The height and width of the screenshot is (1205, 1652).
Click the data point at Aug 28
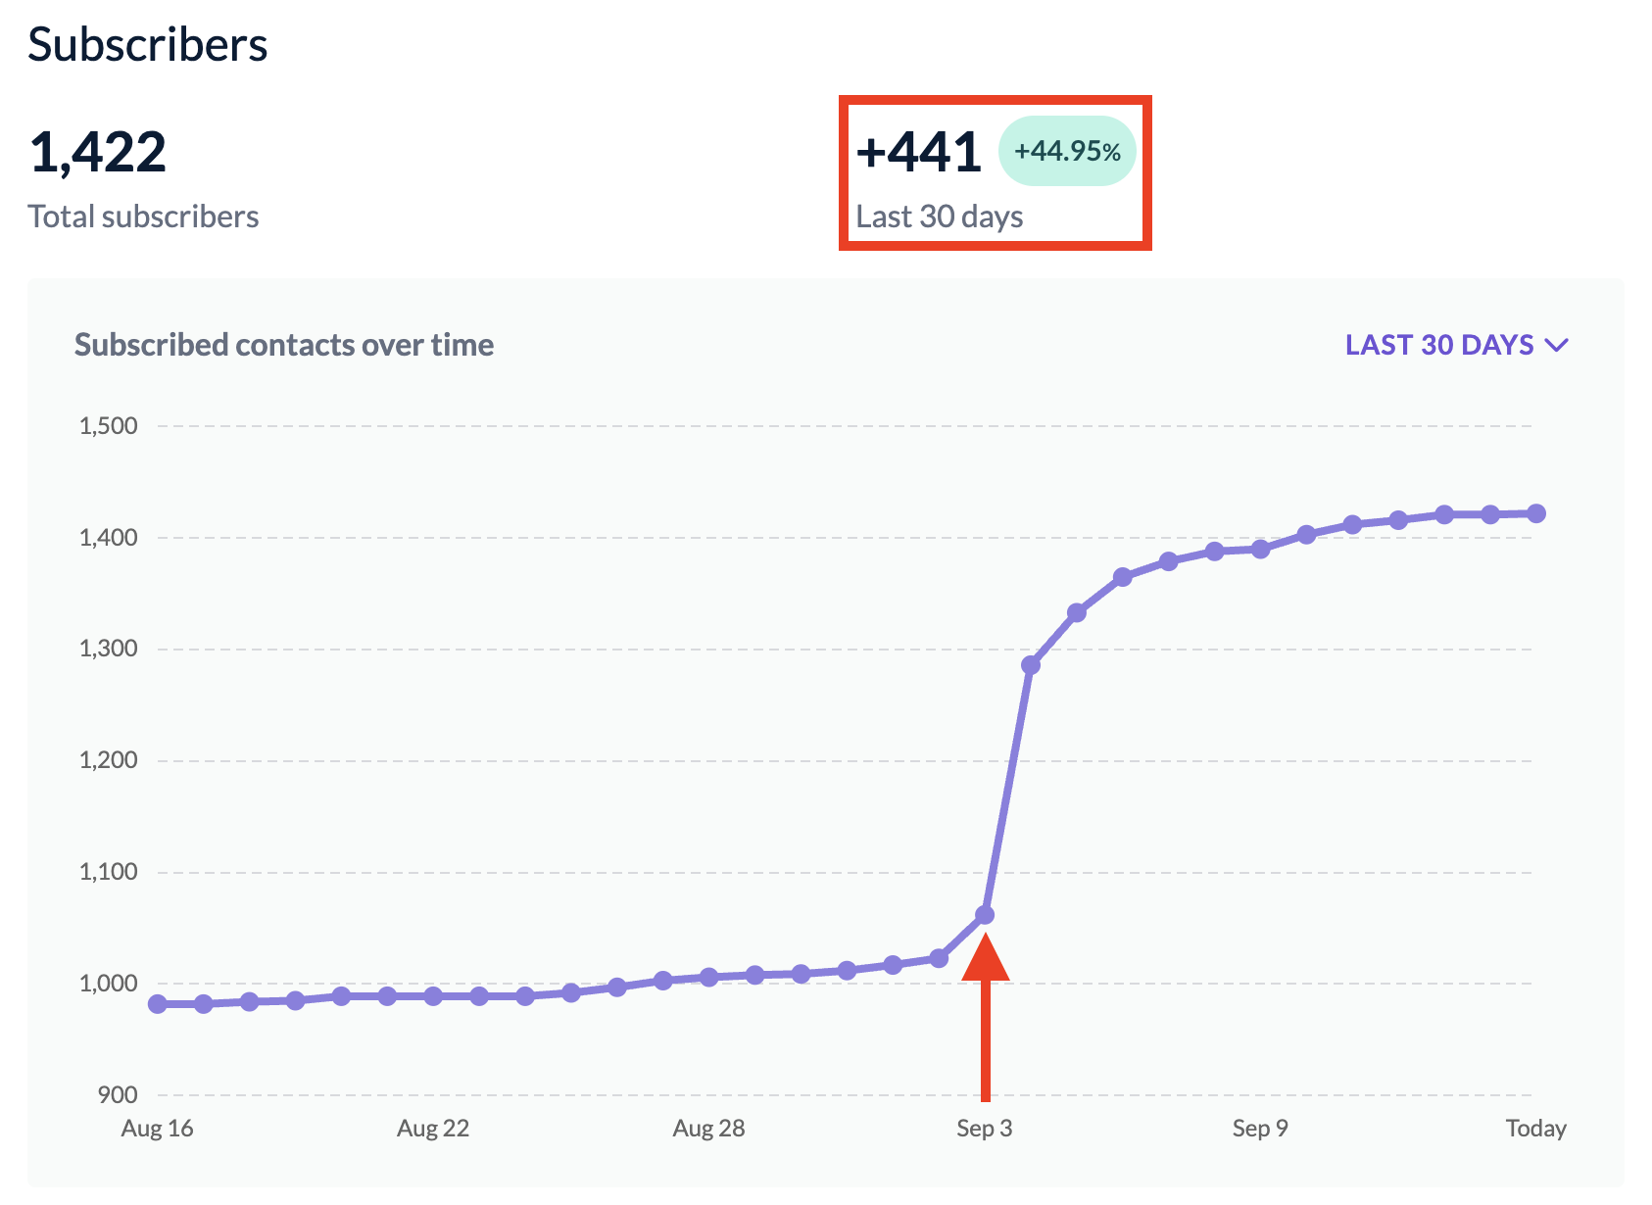tap(708, 976)
